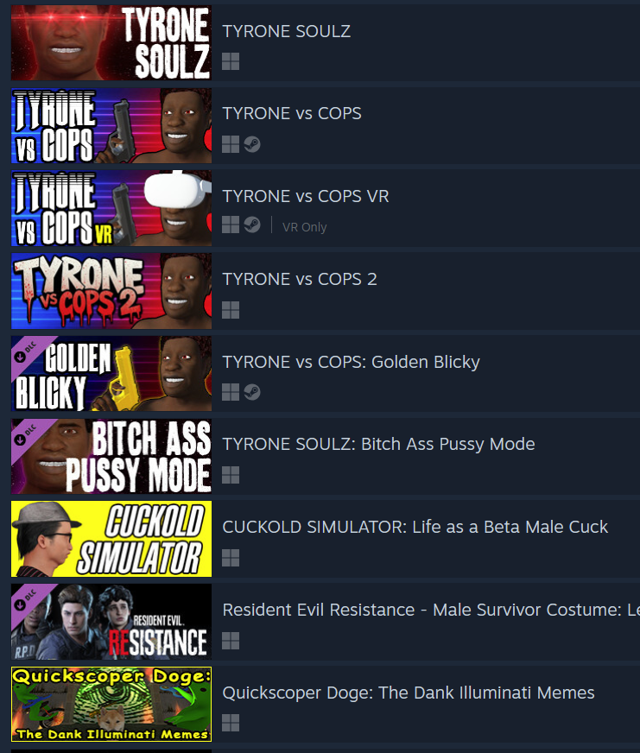
Task: Open the TYRONE vs COPS VR title
Action: [306, 196]
